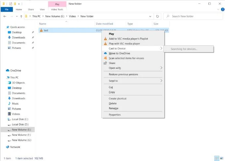Click the Local Disk (C:) drive icon

[9, 119]
